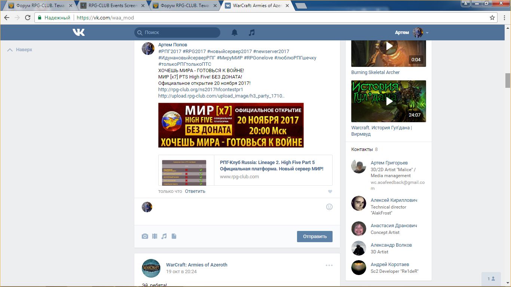This screenshot has width=511, height=287.
Task: Go back with the browser back arrow
Action: tap(7, 18)
